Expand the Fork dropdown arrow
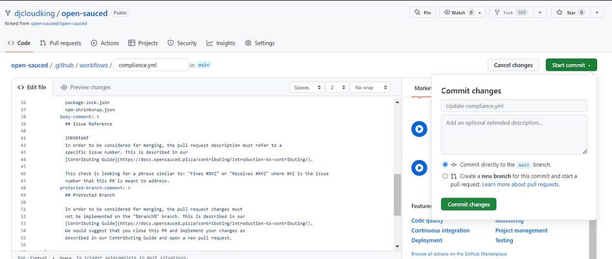The height and width of the screenshot is (259, 612). coord(540,12)
